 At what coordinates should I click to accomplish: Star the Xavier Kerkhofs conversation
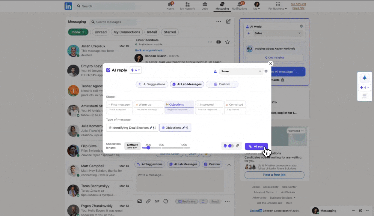click(227, 42)
